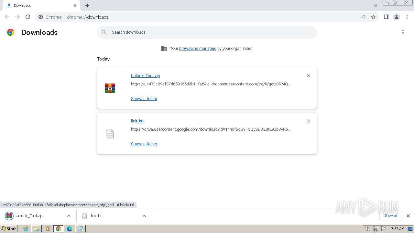Expand options for Unlock_Tool.zip on the shelf
Image resolution: width=414 pixels, height=233 pixels.
coord(69,216)
